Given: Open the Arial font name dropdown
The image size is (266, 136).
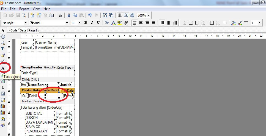Looking at the screenshot, I should tap(67, 23).
